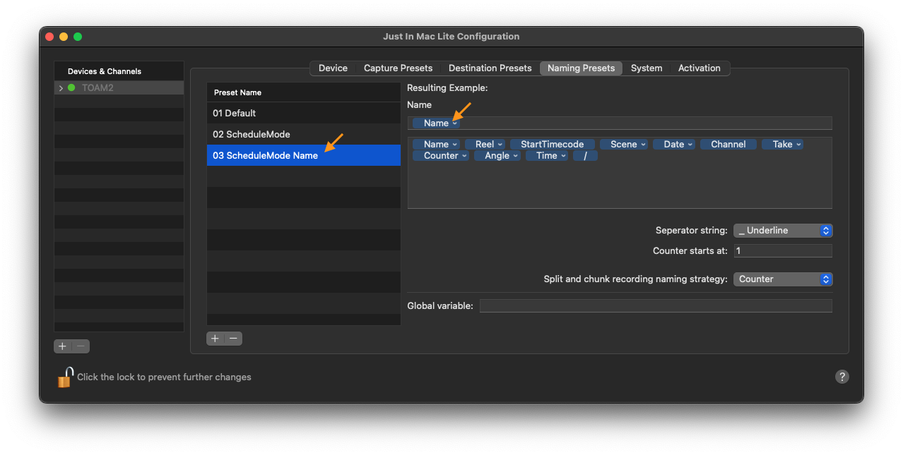Image resolution: width=903 pixels, height=455 pixels.
Task: Add a device with the plus button
Action: click(63, 346)
